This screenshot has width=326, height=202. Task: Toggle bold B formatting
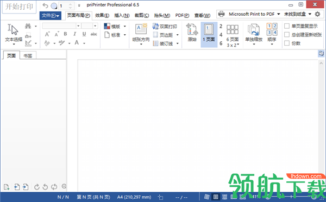point(66,34)
